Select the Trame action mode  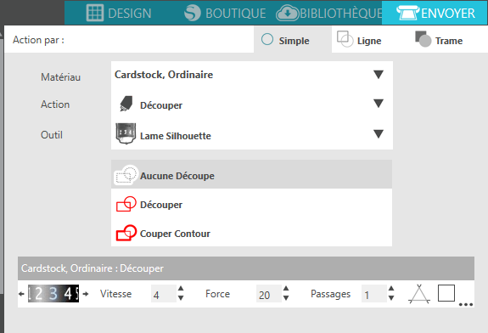click(439, 40)
